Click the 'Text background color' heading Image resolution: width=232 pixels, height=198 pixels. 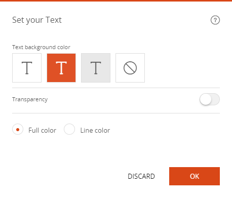click(41, 47)
